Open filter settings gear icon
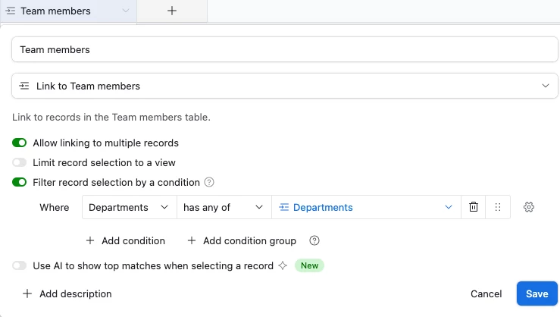The height and width of the screenshot is (317, 560). coord(529,207)
